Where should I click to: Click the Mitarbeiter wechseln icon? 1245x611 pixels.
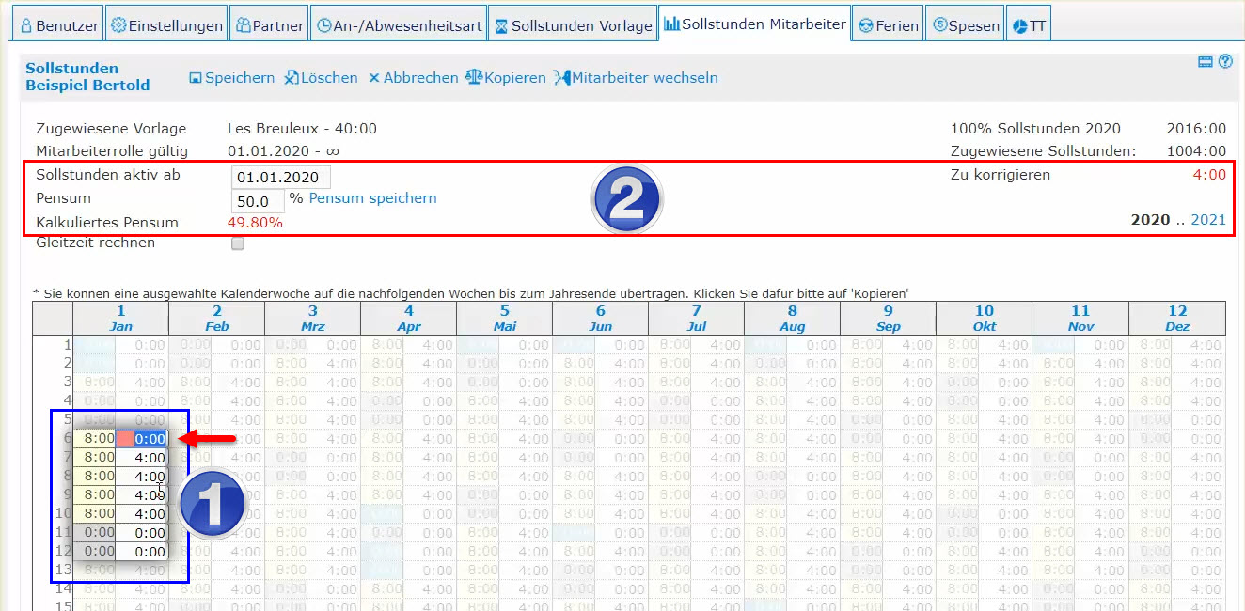click(561, 78)
